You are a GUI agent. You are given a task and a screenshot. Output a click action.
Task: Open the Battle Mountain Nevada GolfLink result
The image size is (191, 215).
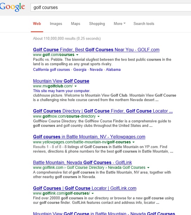tap(82, 162)
